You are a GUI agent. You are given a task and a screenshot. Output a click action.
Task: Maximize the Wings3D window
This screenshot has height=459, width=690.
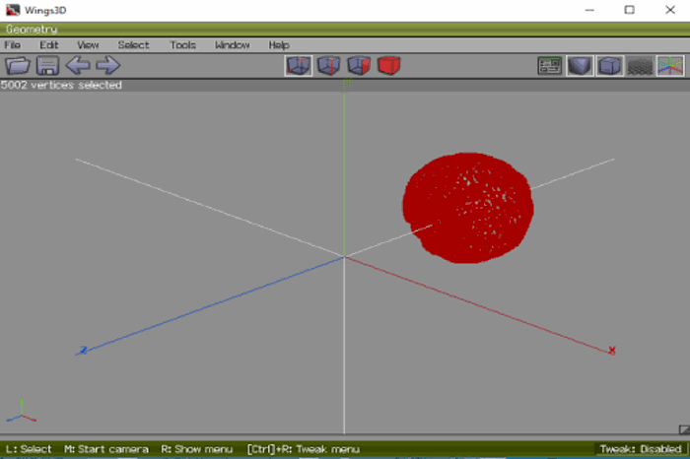coord(629,10)
